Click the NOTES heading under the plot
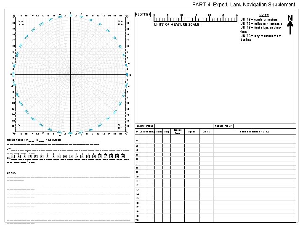 (11, 173)
